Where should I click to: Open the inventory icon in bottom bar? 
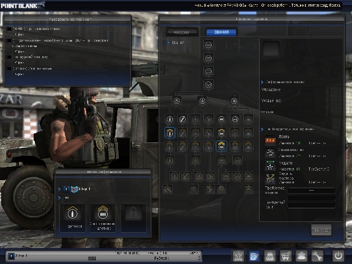tap(270, 255)
